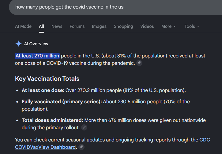Viewport: 222px width, 154px height.
Task: Click the 'AI Overview' label
Action: [36, 44]
